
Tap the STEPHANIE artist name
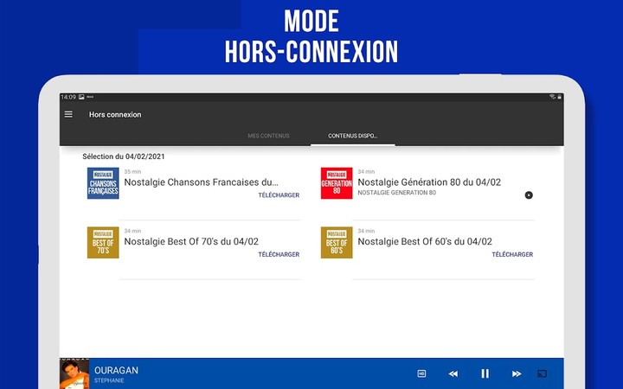(109, 380)
